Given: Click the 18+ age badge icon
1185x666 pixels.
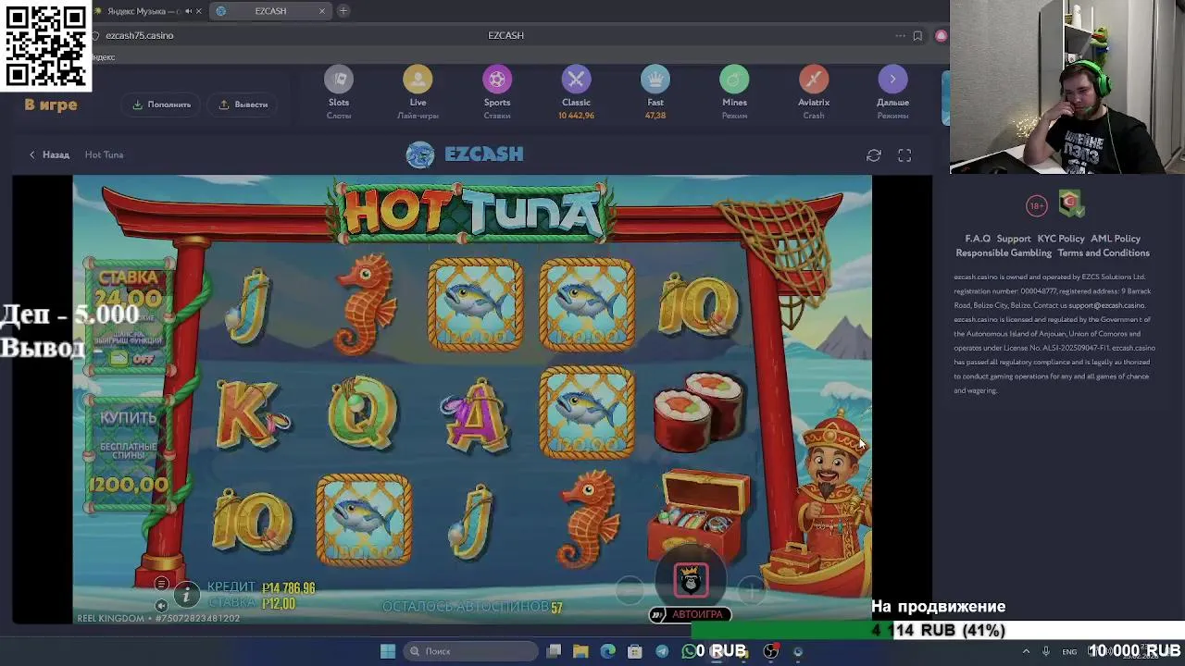Looking at the screenshot, I should pyautogui.click(x=1036, y=205).
